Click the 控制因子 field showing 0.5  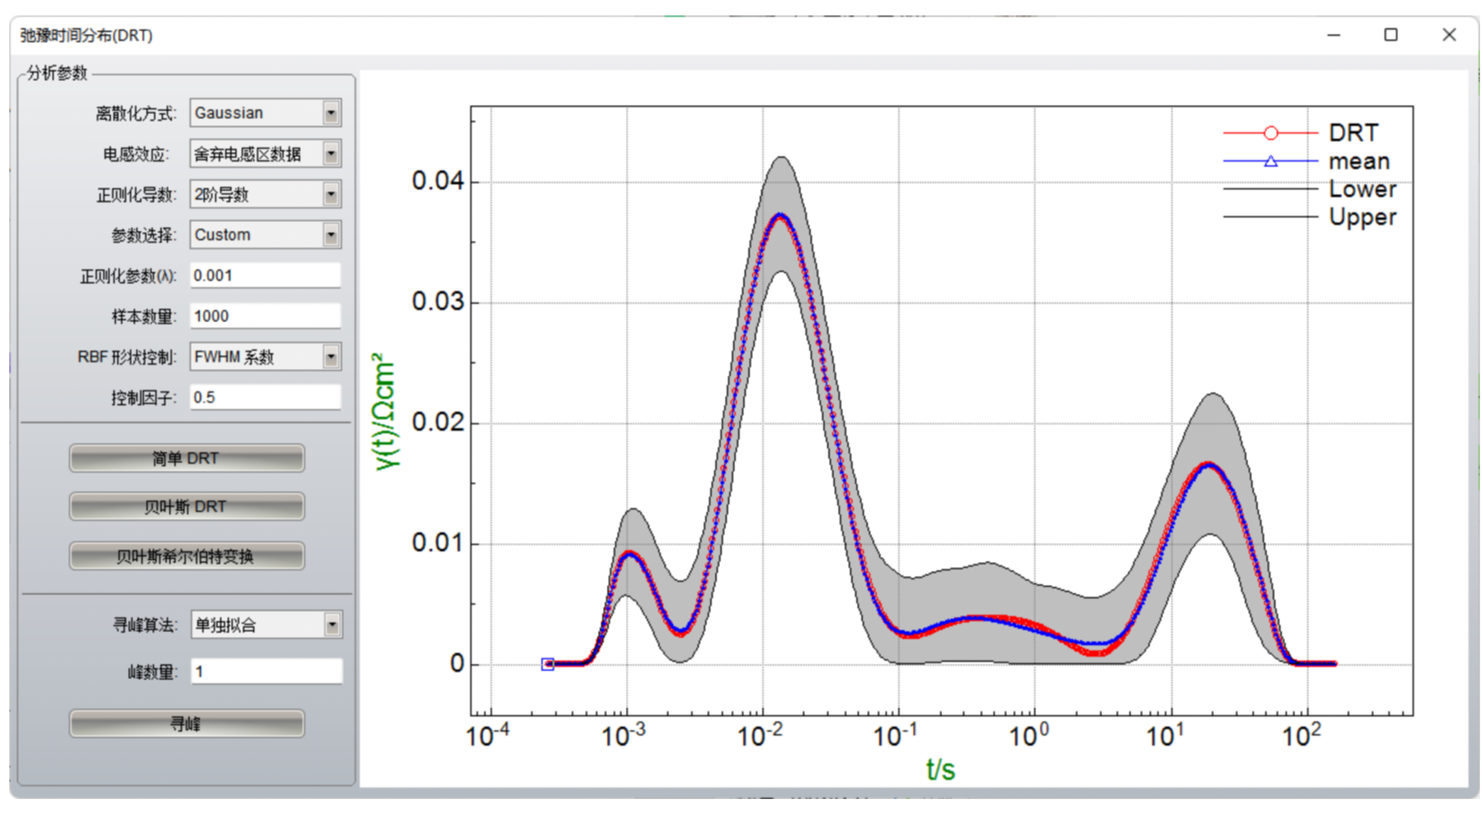[x=265, y=397]
